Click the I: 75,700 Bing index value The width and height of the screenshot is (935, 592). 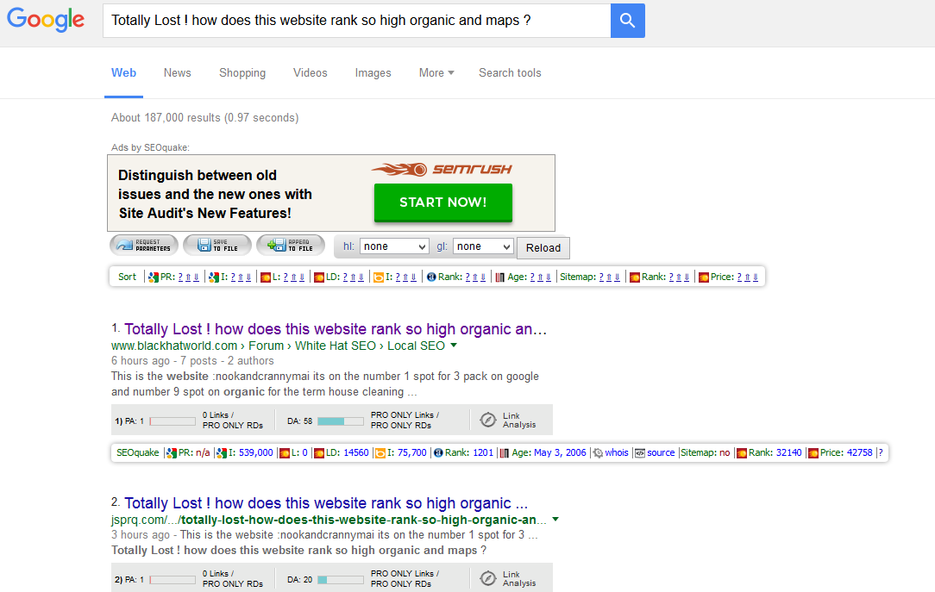412,452
